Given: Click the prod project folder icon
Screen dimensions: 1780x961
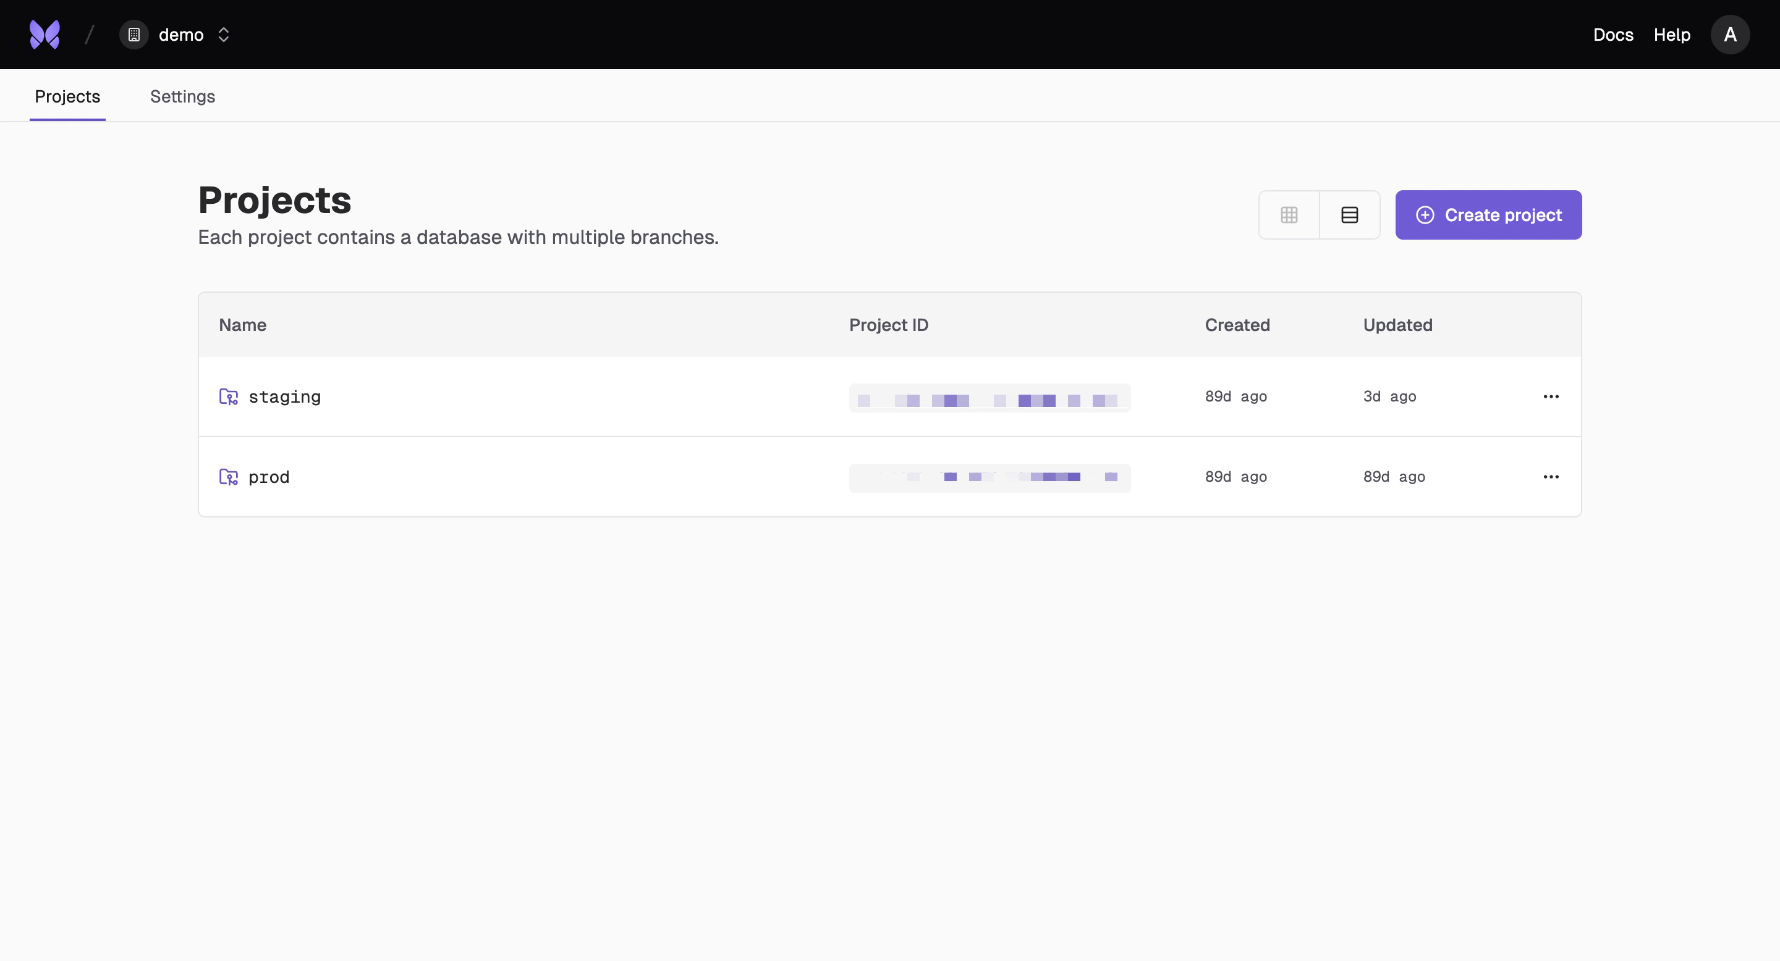Looking at the screenshot, I should tap(227, 476).
